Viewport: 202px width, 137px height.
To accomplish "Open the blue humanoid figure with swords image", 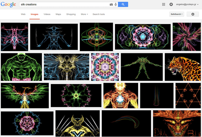I will coord(54,37).
